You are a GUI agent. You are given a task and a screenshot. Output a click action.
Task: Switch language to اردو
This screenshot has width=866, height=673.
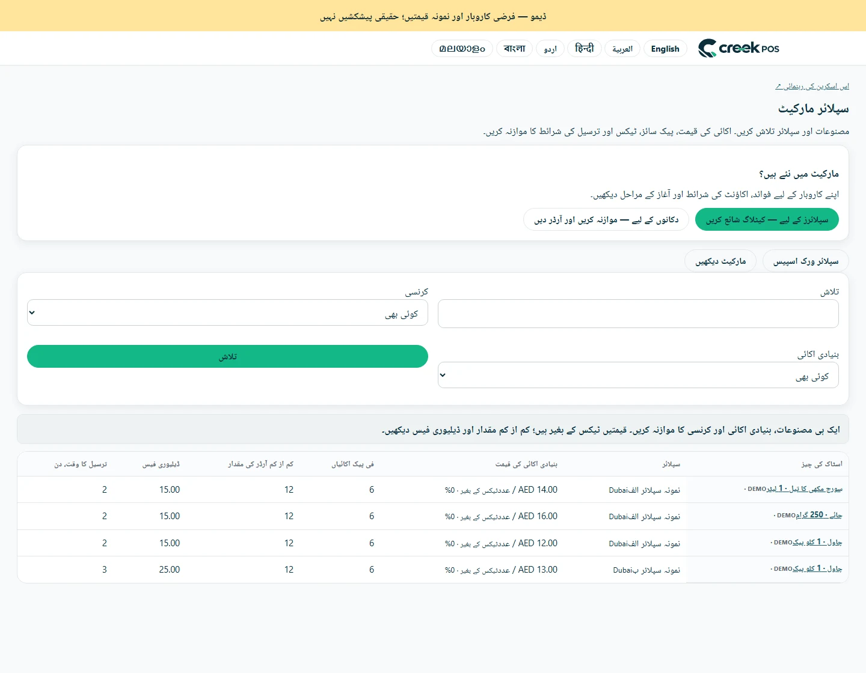(550, 49)
